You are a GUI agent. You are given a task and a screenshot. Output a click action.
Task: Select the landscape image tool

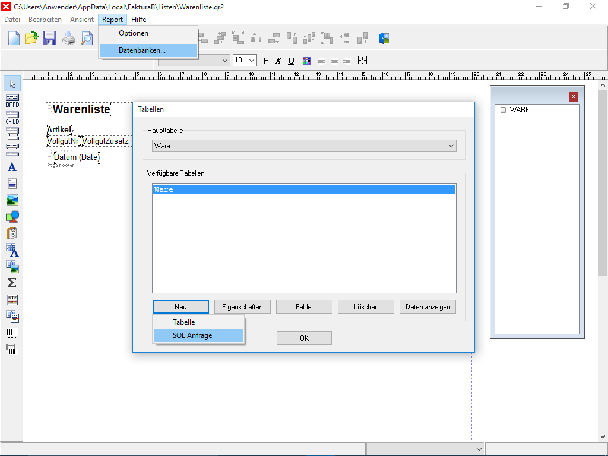click(x=12, y=201)
